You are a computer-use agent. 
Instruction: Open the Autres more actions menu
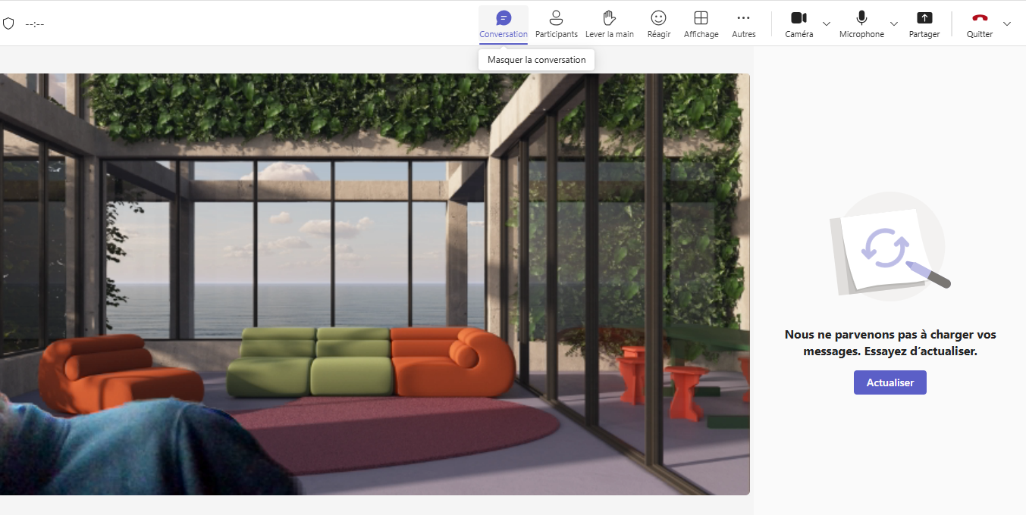click(x=744, y=24)
